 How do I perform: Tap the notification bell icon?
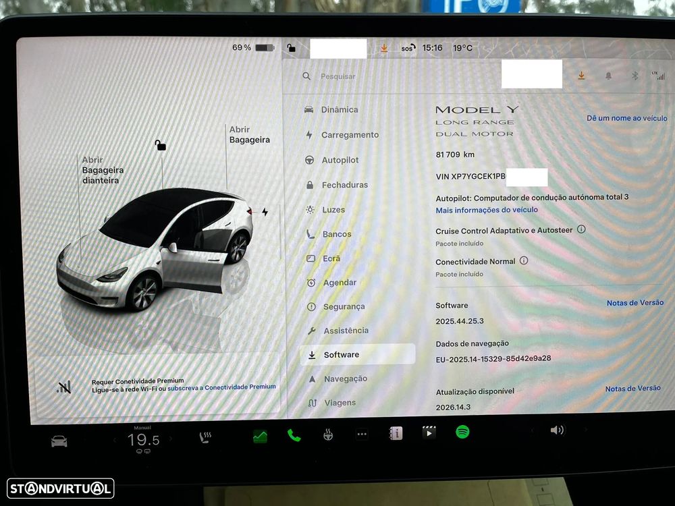coord(608,76)
